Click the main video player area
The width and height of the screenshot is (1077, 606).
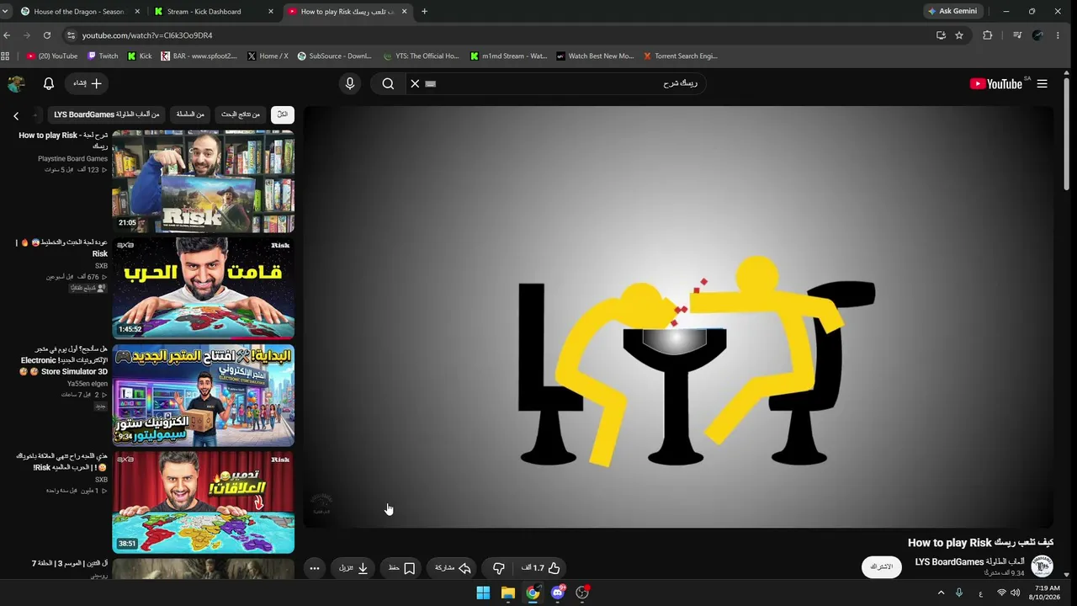point(678,317)
